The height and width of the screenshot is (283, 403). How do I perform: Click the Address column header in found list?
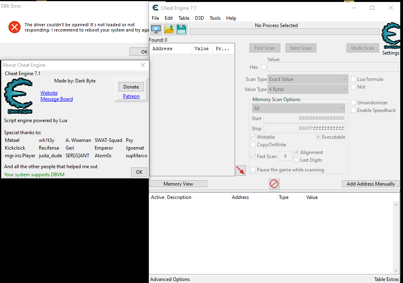171,49
